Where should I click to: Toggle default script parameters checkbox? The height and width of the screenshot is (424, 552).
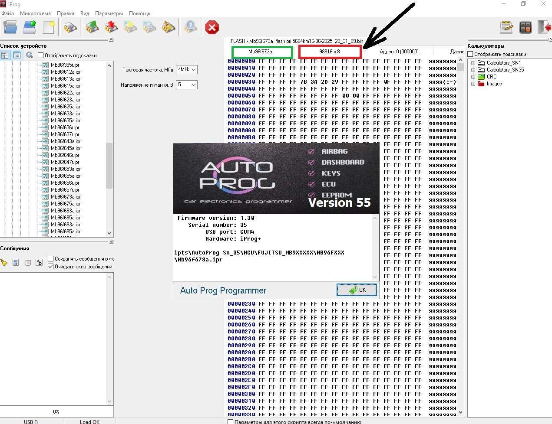231,421
